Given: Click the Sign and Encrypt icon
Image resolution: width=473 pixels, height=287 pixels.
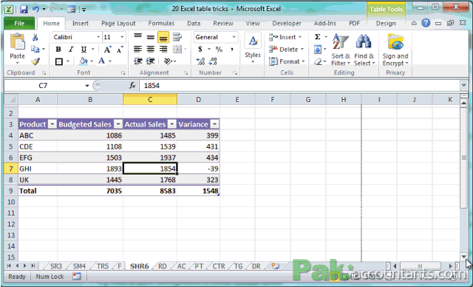Looking at the screenshot, I should (395, 50).
